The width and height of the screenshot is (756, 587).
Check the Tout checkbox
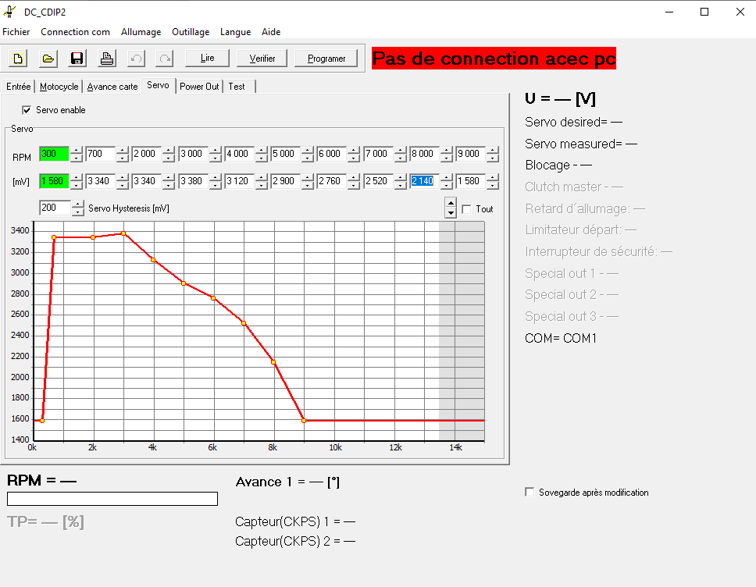pos(466,209)
